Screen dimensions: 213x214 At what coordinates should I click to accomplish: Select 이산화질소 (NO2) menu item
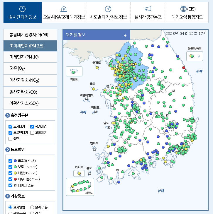coord(30,81)
